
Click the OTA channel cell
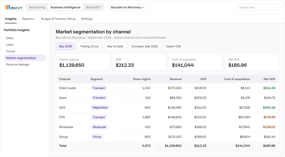(62, 117)
